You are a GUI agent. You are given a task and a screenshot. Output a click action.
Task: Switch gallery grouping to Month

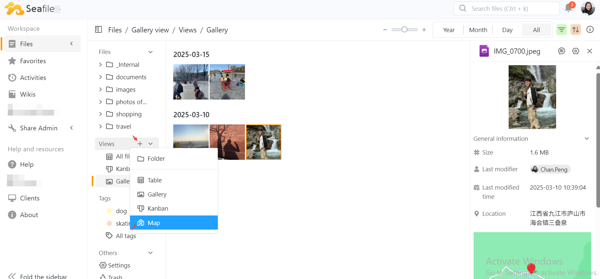pyautogui.click(x=478, y=30)
